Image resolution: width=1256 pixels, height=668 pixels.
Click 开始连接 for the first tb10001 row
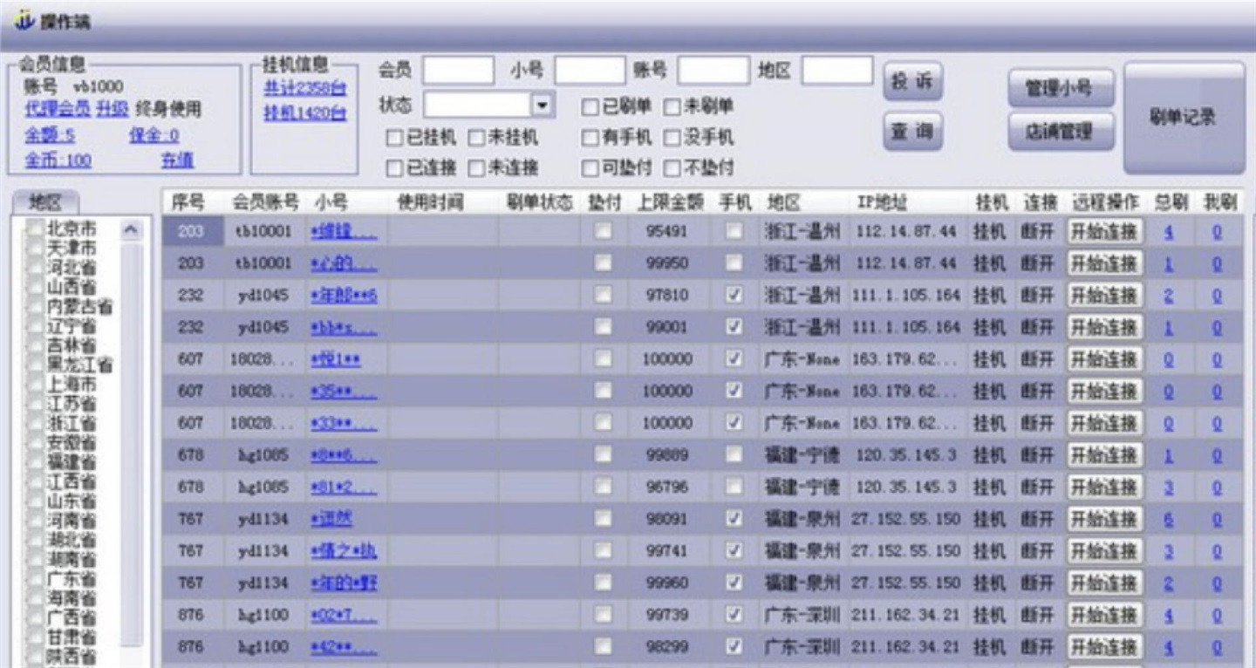pyautogui.click(x=1104, y=232)
